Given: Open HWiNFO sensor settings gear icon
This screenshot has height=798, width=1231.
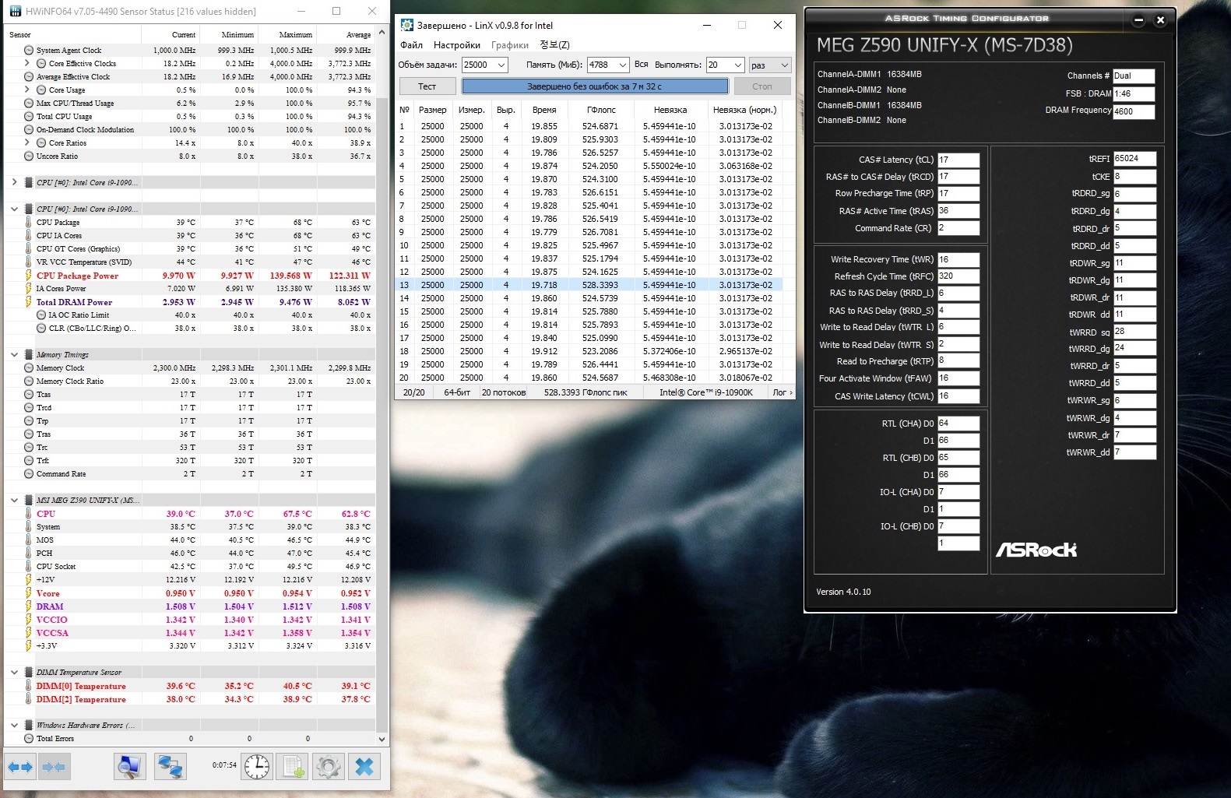Looking at the screenshot, I should (329, 767).
